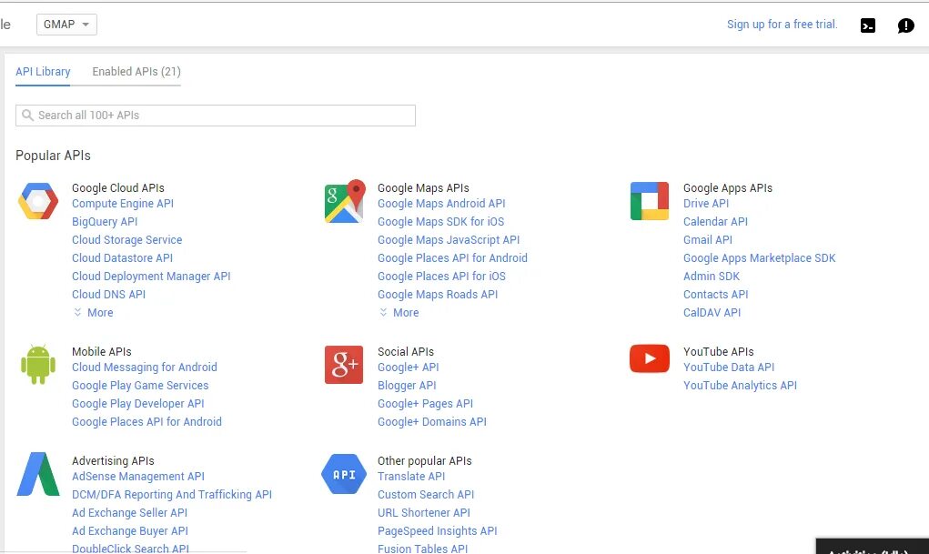
Task: Open YouTube Analytics API link
Action: (x=740, y=386)
